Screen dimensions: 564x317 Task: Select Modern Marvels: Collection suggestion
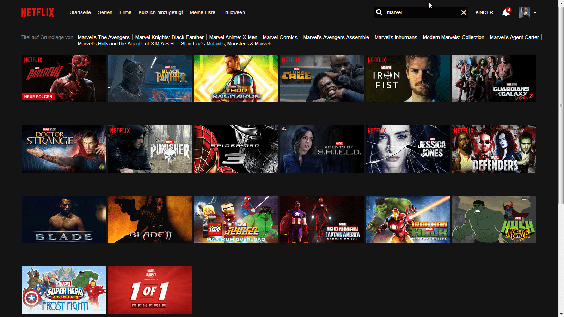[454, 37]
